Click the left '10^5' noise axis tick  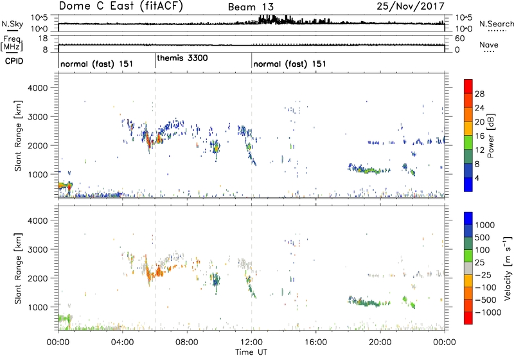tap(40, 17)
